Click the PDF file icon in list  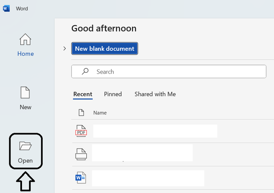81,131
